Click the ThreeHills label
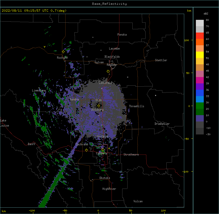 coord(136,106)
